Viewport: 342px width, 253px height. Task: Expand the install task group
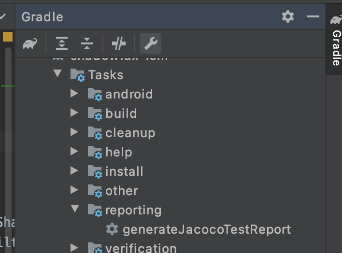[74, 170]
